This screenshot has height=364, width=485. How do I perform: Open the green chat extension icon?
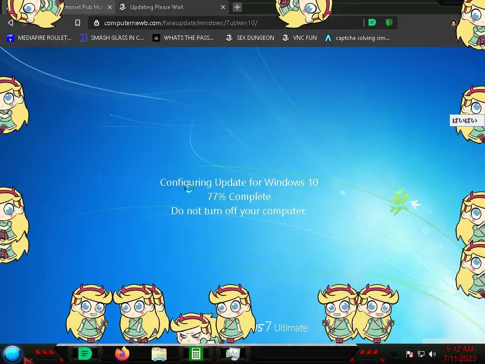[372, 23]
